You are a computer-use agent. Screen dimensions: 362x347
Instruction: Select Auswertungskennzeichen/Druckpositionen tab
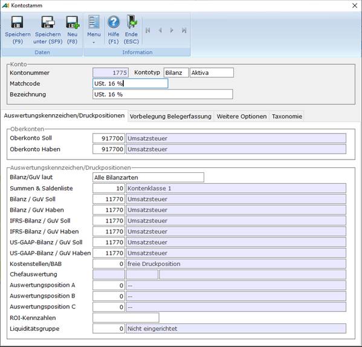(64, 115)
